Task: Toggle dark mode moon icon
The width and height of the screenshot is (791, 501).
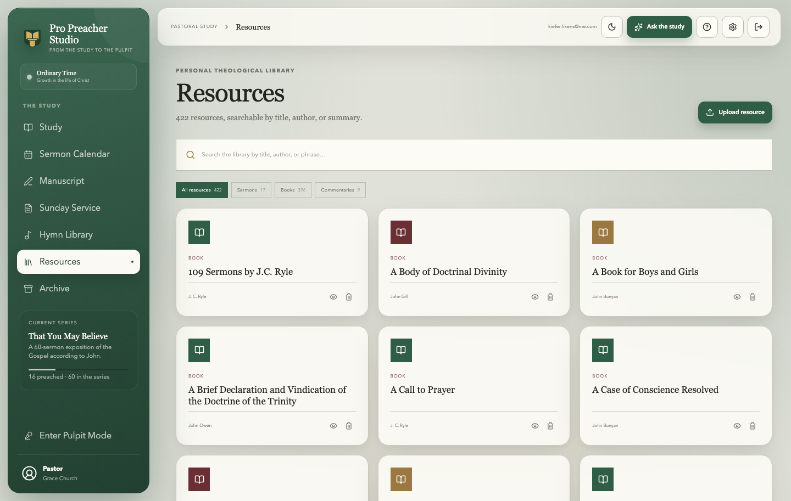Action: tap(612, 27)
